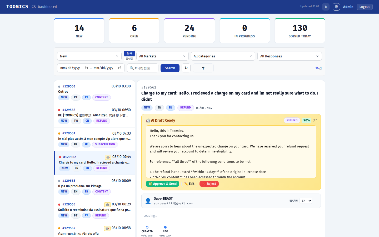The width and height of the screenshot is (379, 237).
Task: Open the All Markets dropdown
Action: (x=162, y=56)
